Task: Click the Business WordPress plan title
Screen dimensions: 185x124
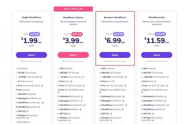Action: [x=115, y=17]
